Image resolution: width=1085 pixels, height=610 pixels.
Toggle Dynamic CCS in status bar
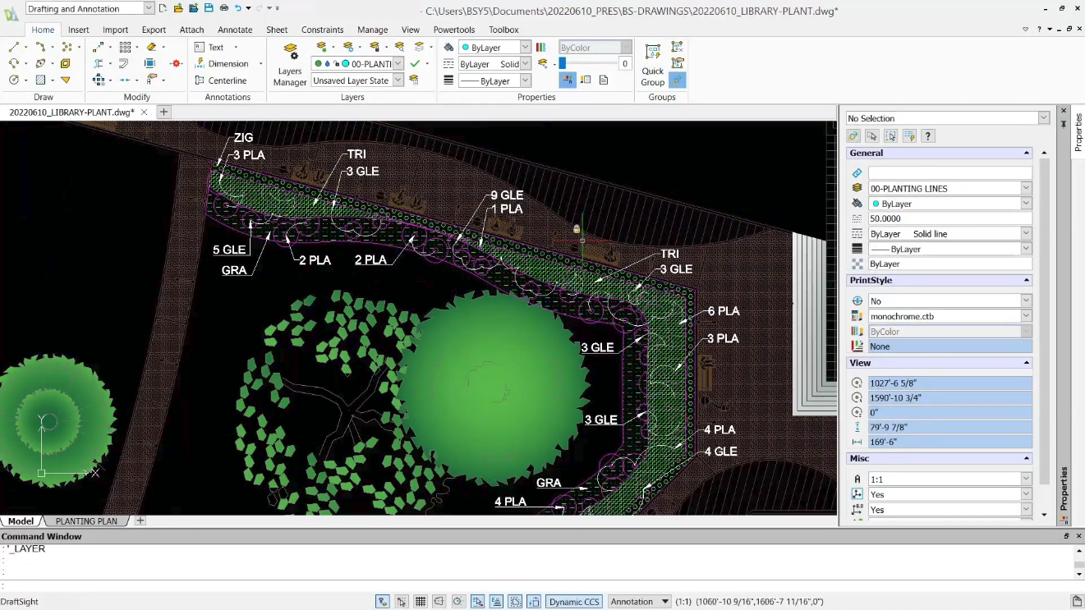574,602
